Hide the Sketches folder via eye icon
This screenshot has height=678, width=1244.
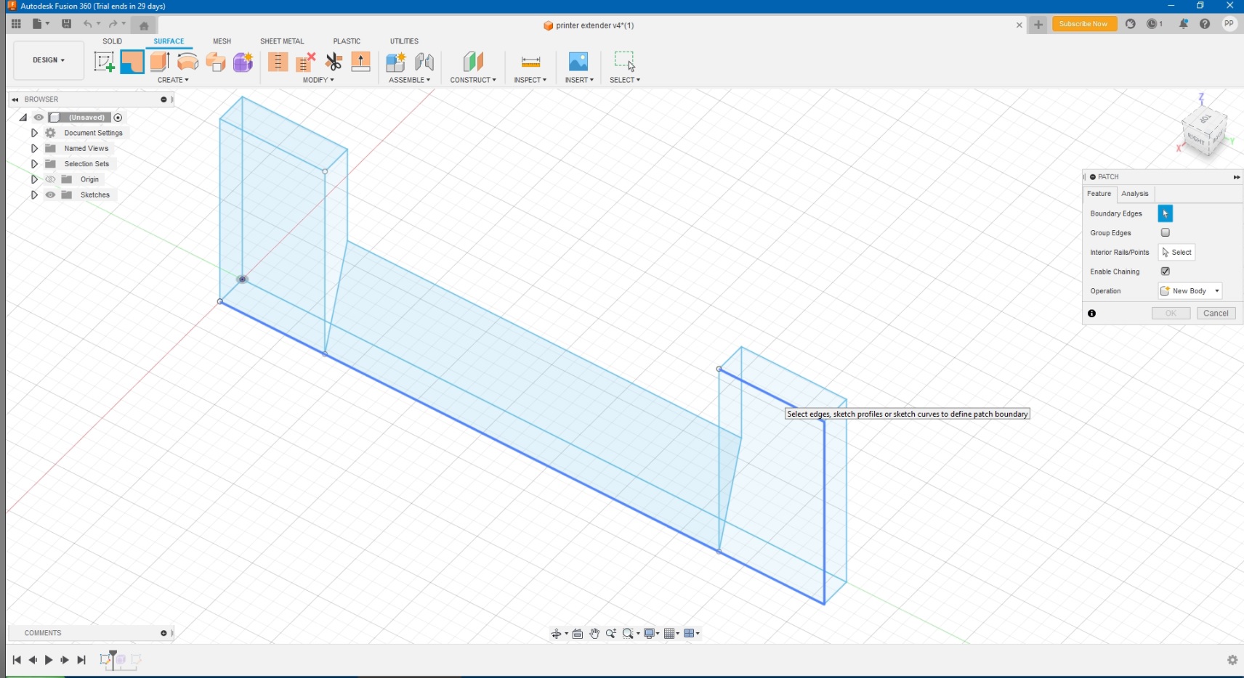click(50, 195)
